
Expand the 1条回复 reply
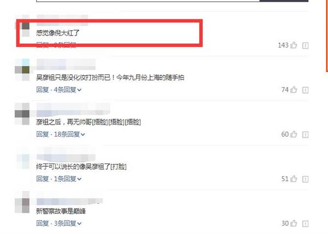pos(68,179)
